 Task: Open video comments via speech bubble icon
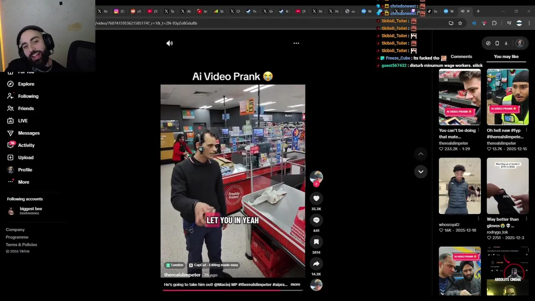tap(316, 220)
